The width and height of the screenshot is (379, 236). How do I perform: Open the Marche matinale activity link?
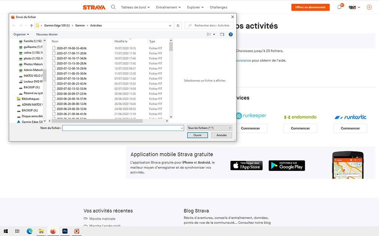click(x=102, y=219)
